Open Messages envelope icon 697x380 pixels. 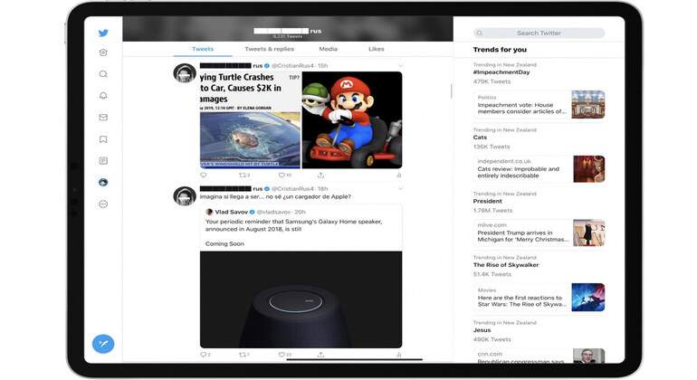(103, 118)
